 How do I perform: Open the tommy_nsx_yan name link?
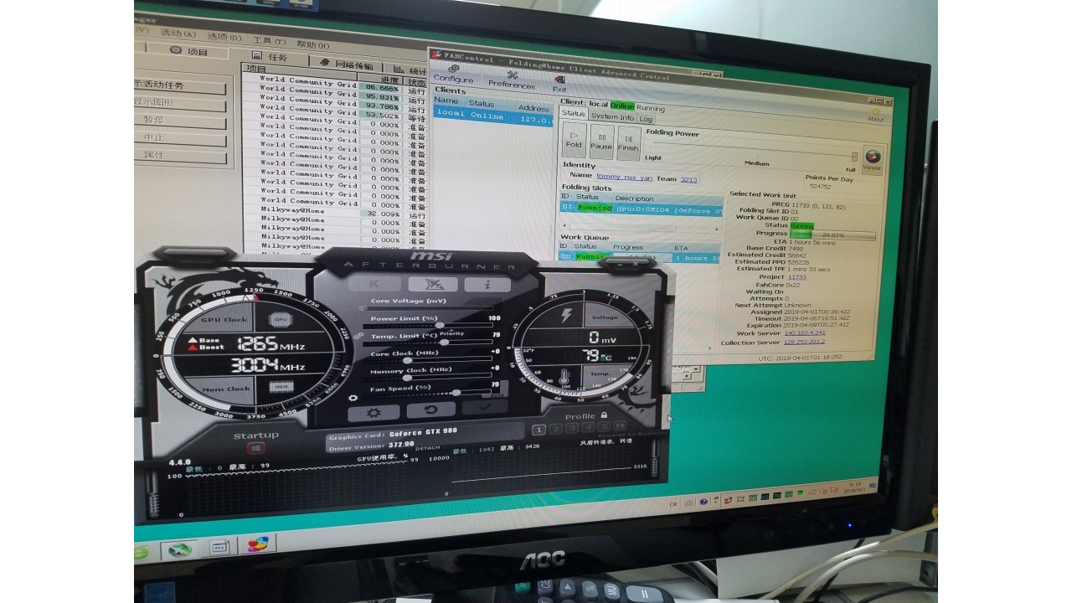[624, 178]
